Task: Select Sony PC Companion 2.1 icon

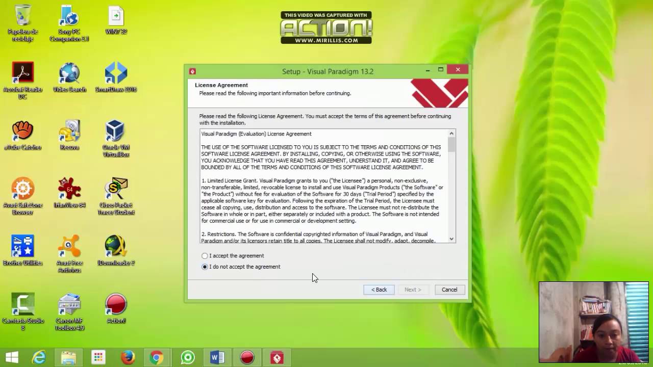Action: 69,23
